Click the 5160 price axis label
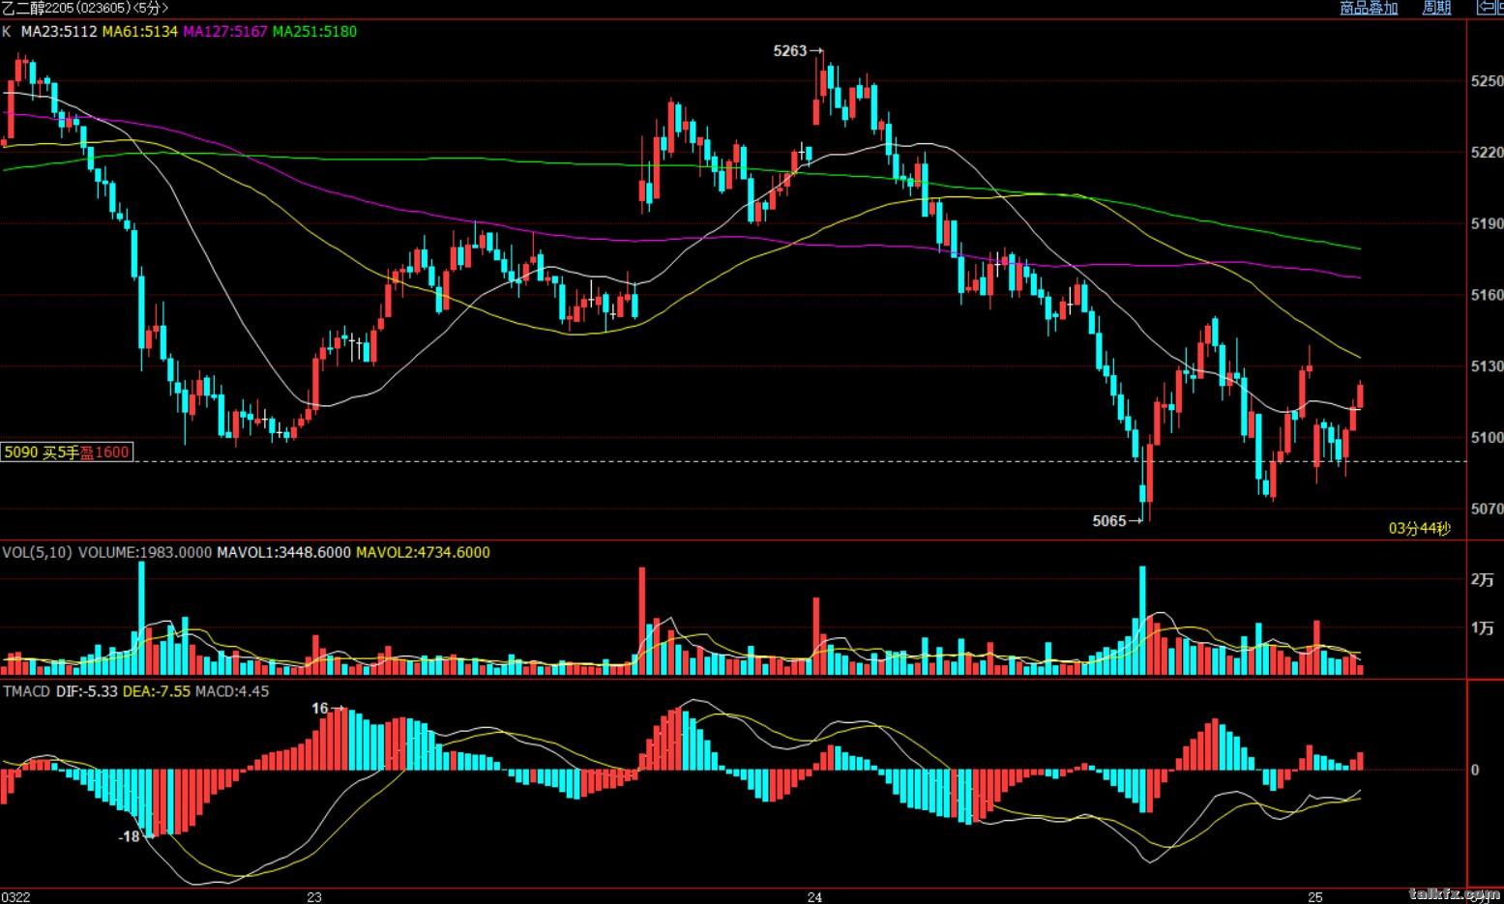This screenshot has height=904, width=1504. 1487,295
